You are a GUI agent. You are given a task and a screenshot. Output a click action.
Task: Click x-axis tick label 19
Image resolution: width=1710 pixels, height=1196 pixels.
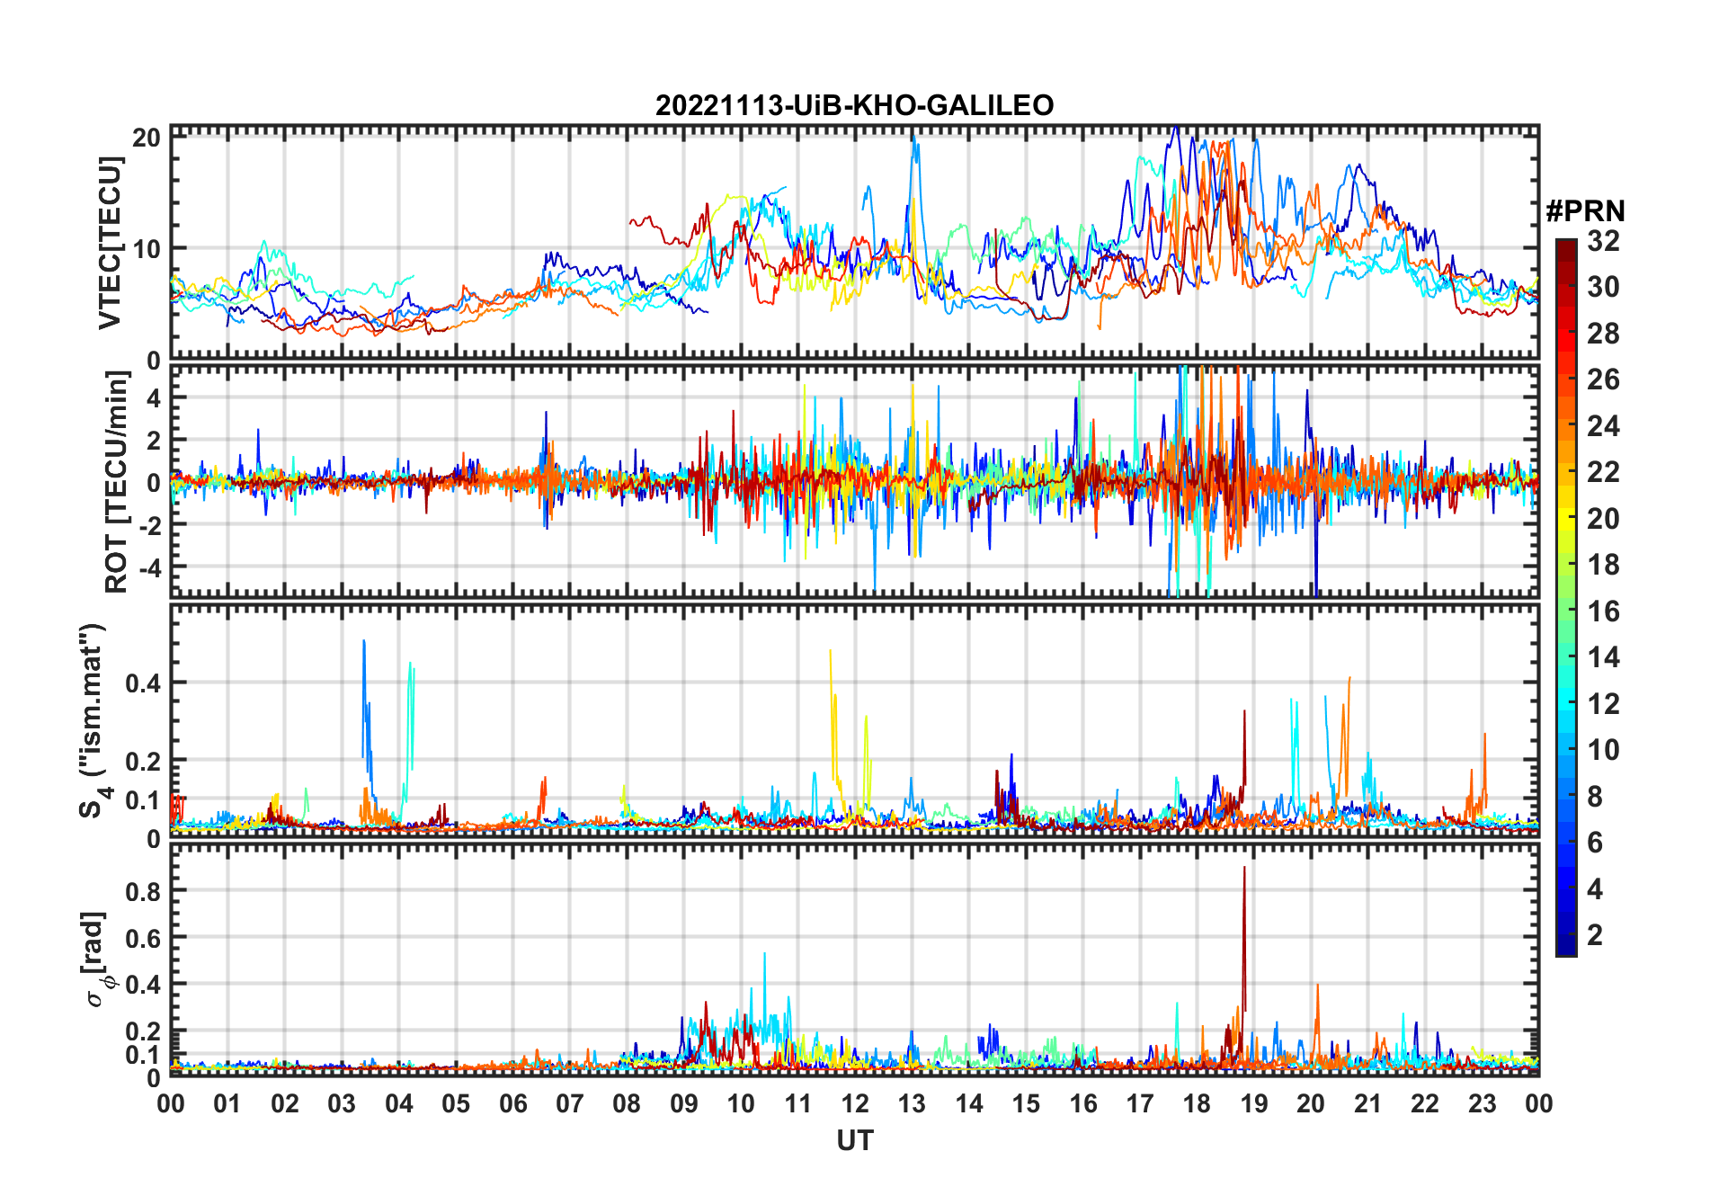tap(1253, 1103)
